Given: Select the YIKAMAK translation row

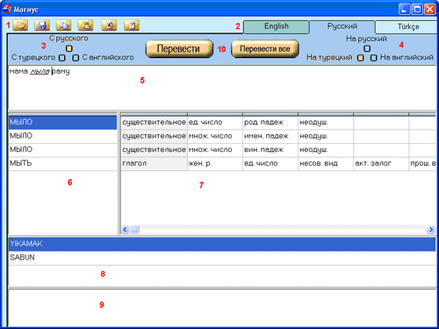Looking at the screenshot, I should [222, 244].
